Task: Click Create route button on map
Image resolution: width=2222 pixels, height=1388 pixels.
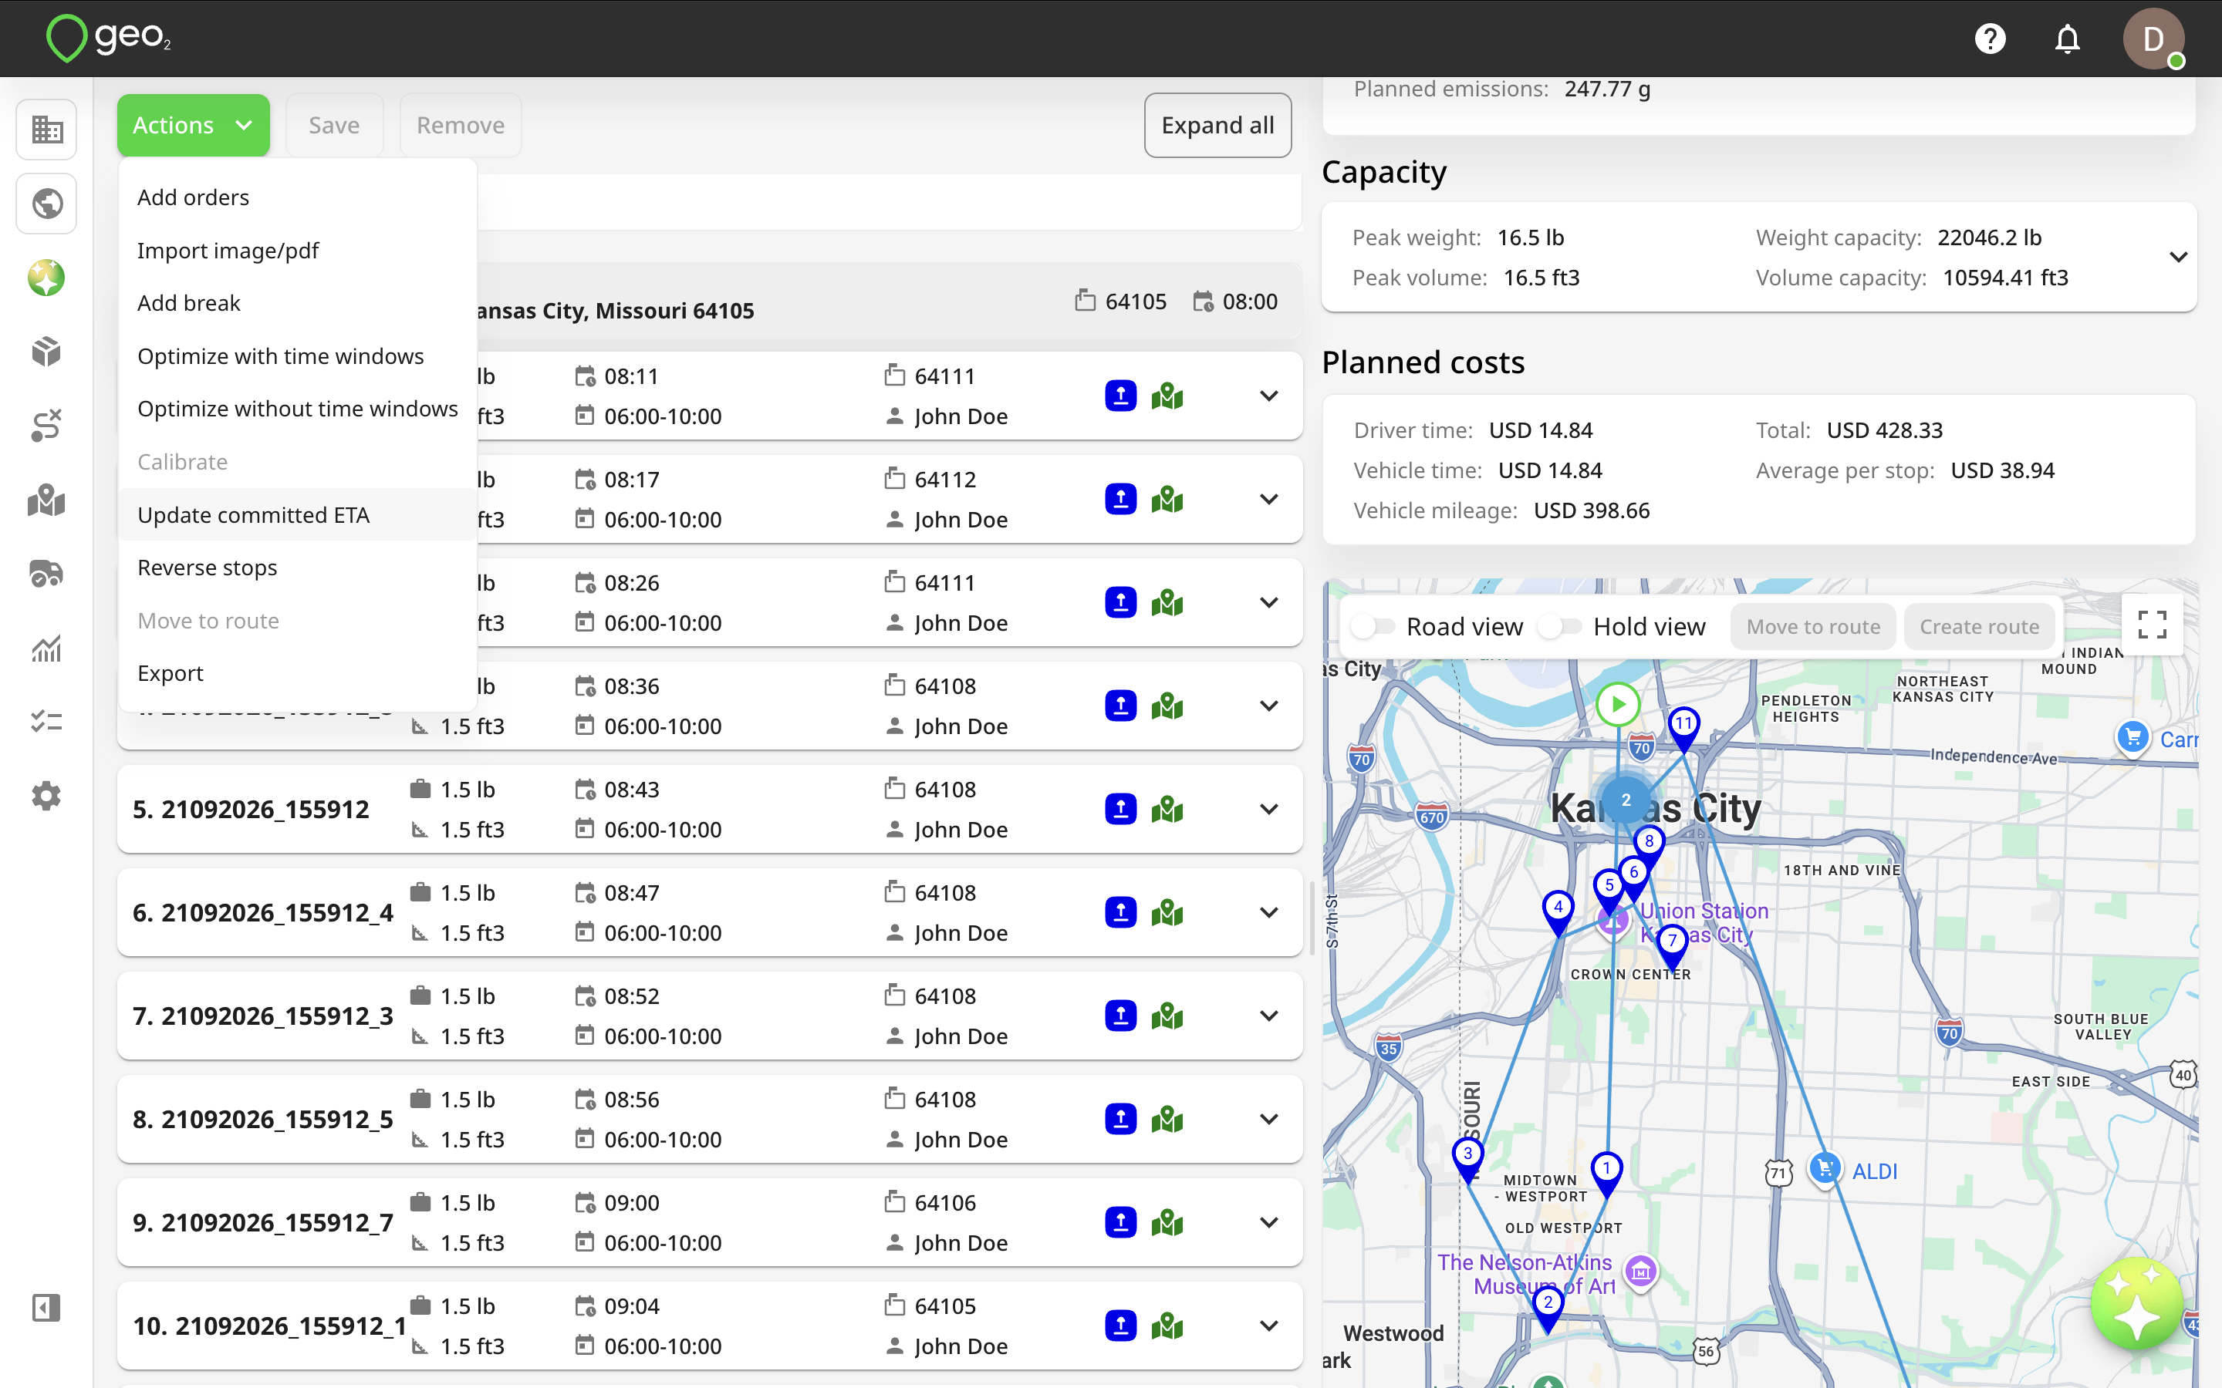Action: pos(1979,627)
